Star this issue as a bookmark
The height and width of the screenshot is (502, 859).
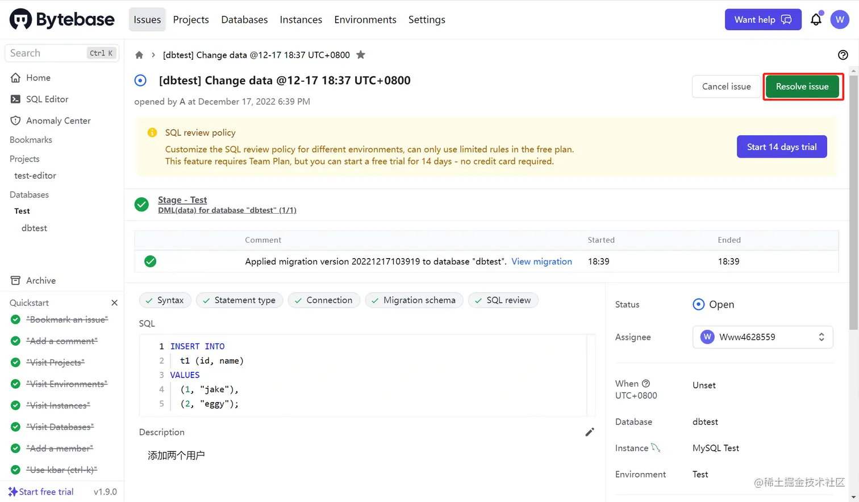[361, 55]
